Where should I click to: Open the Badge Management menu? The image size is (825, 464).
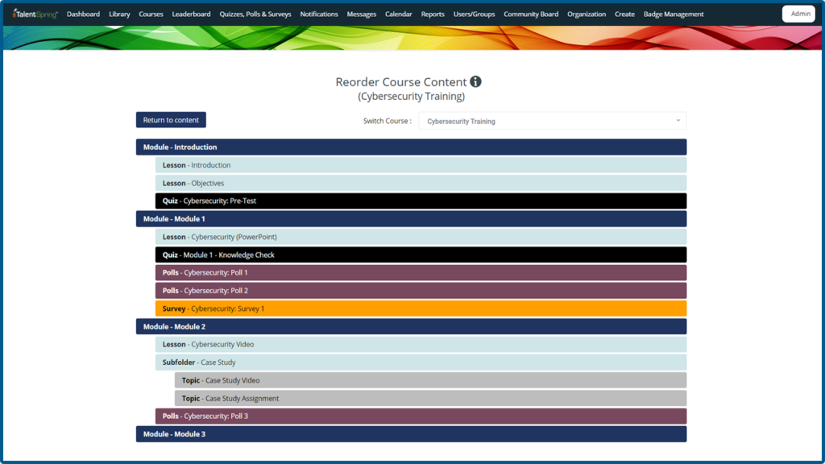[x=674, y=14]
